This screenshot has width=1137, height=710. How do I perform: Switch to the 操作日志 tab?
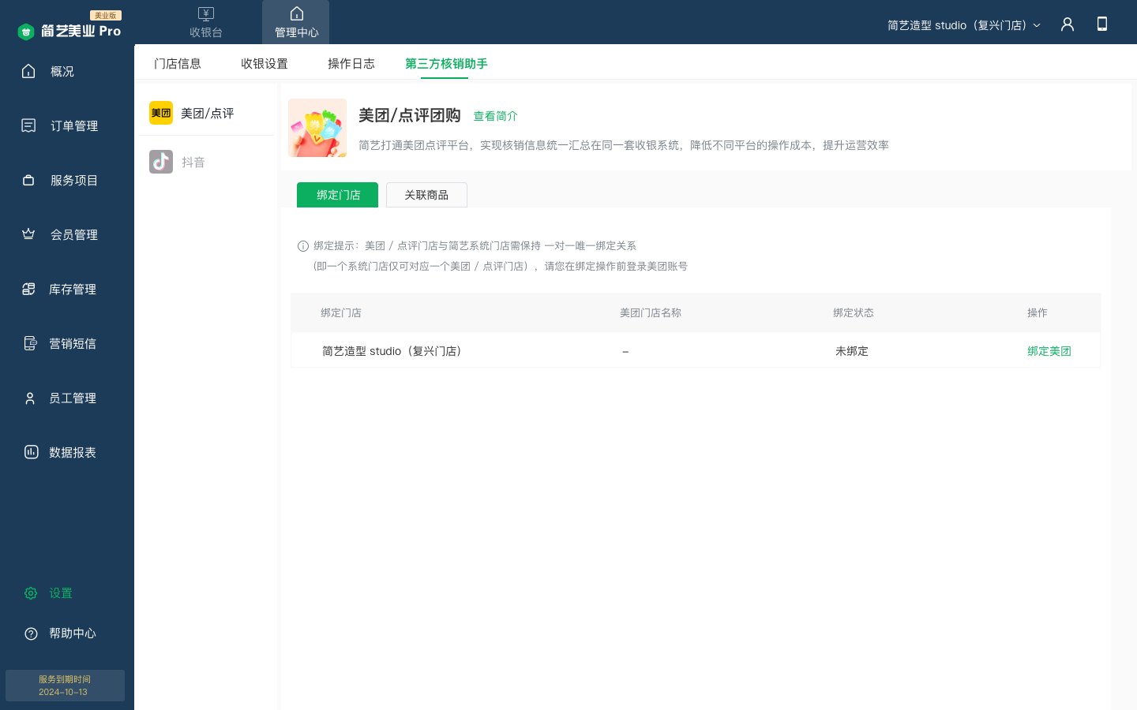click(x=351, y=63)
